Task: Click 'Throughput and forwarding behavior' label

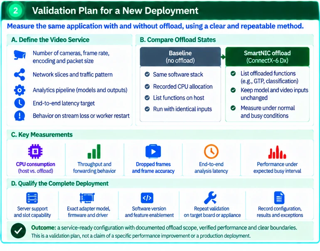Action: pos(94,167)
